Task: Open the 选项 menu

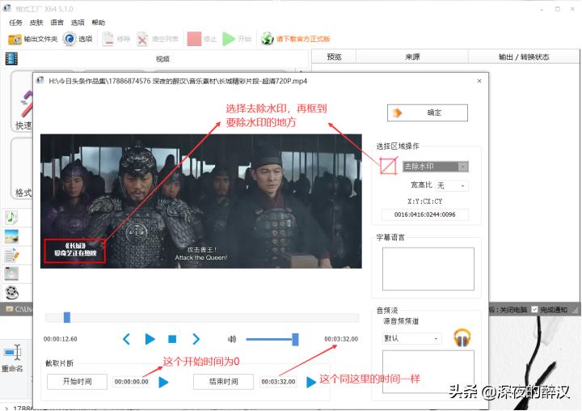Action: 78,23
